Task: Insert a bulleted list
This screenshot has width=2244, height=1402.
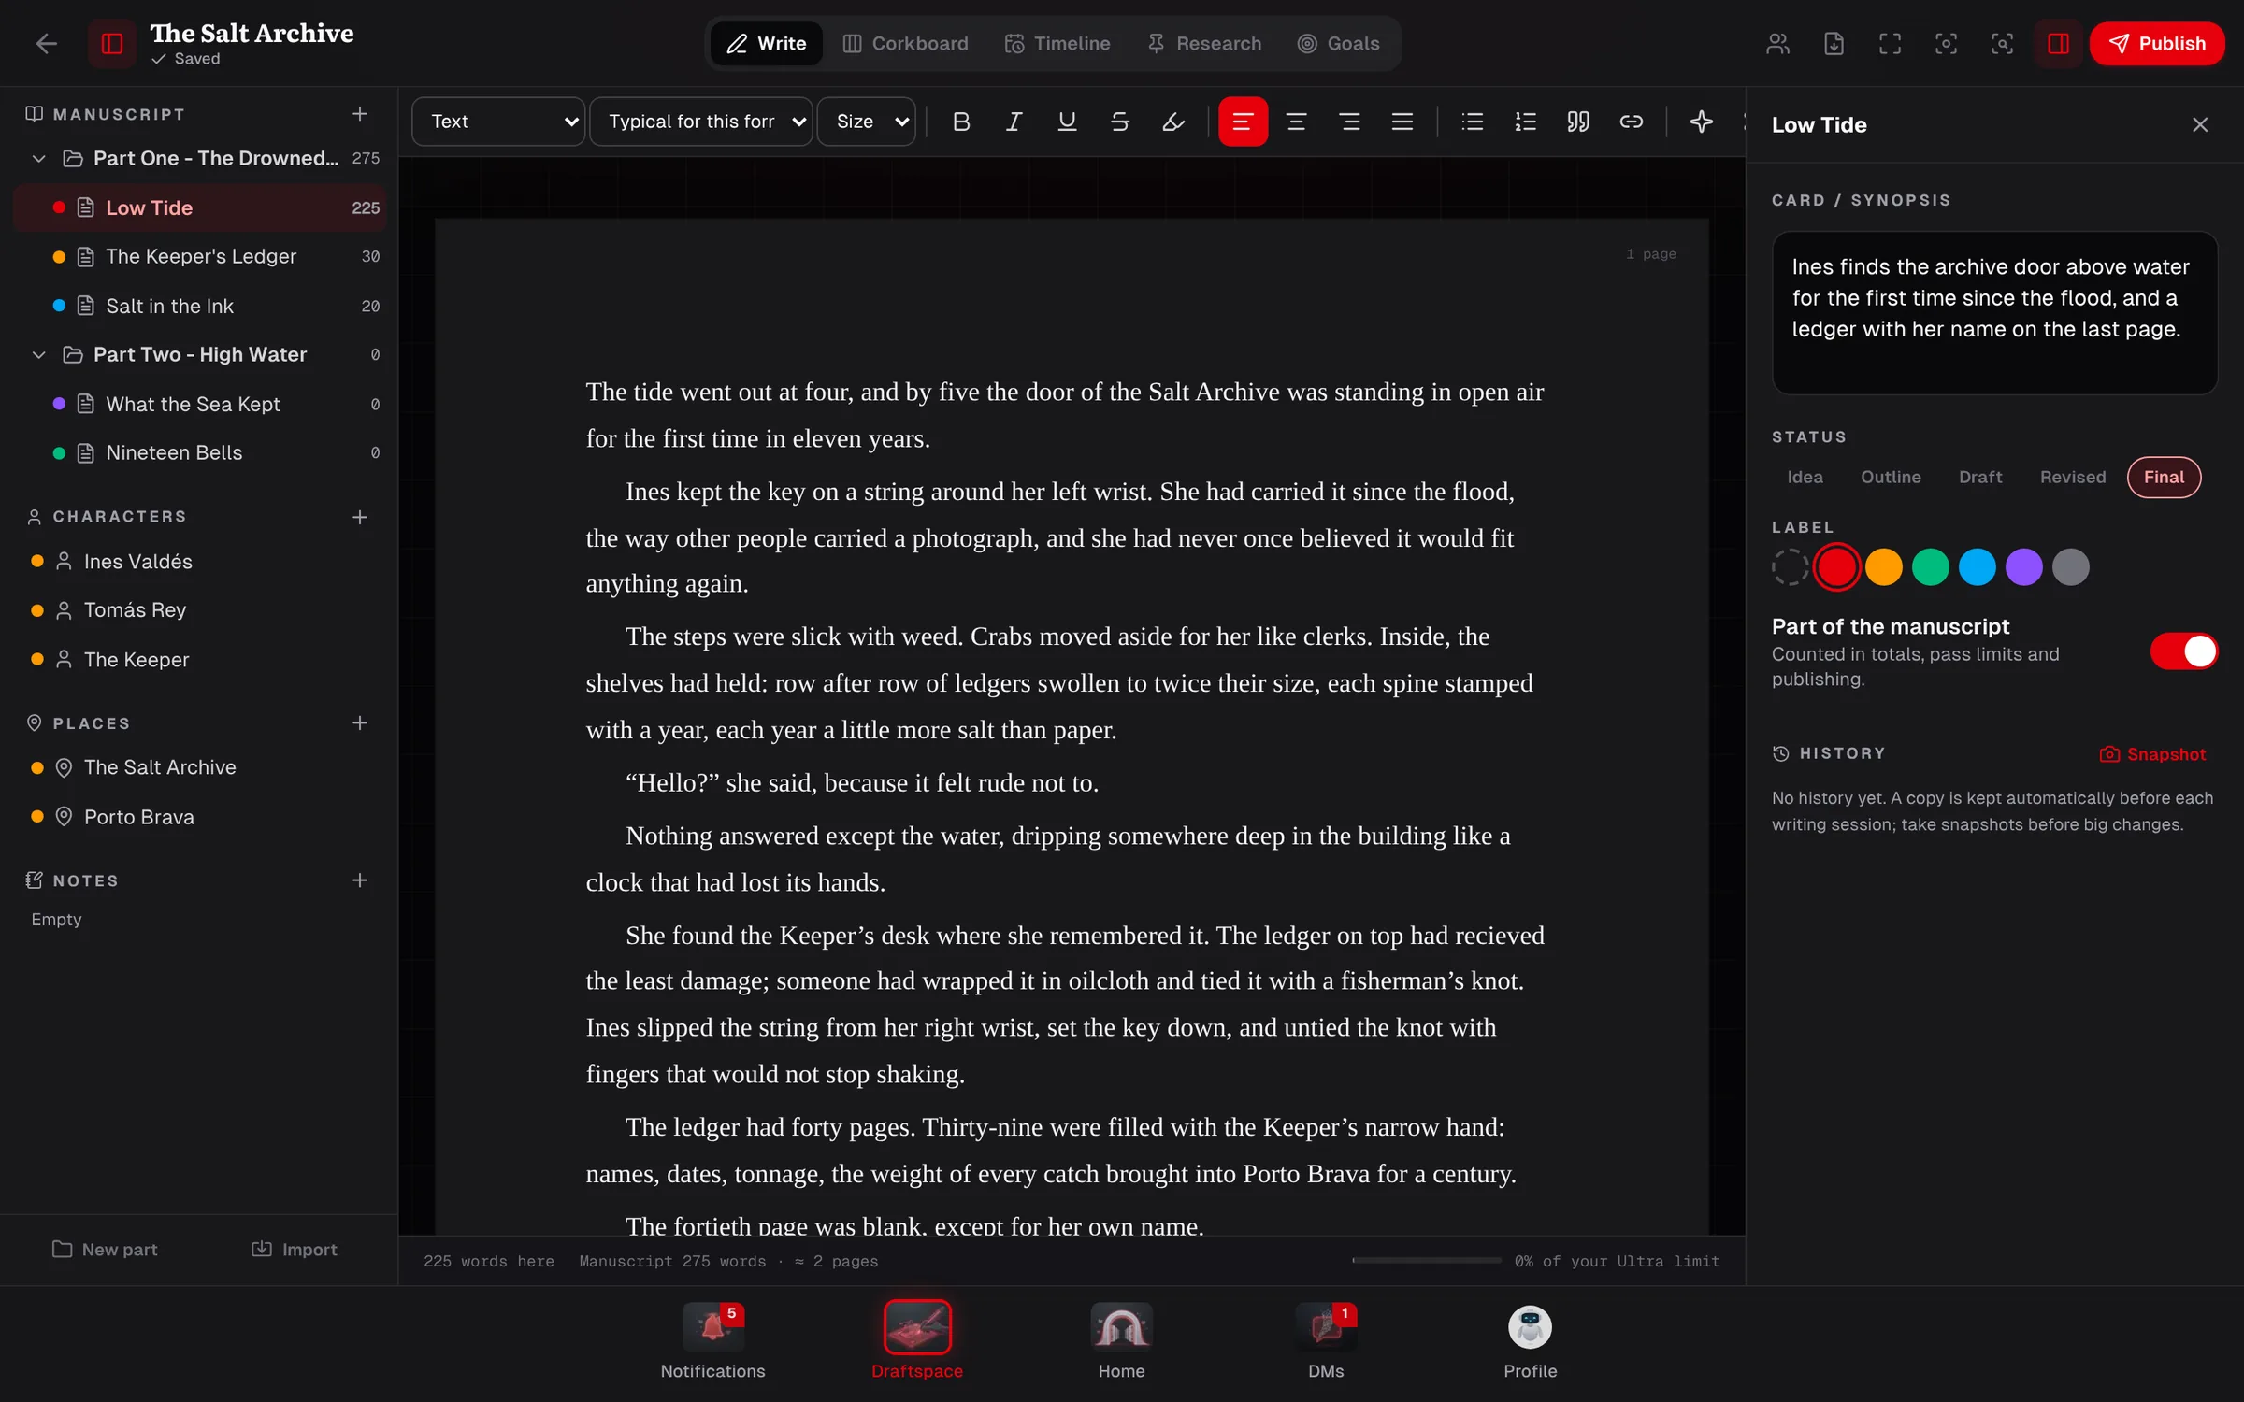Action: click(1473, 122)
